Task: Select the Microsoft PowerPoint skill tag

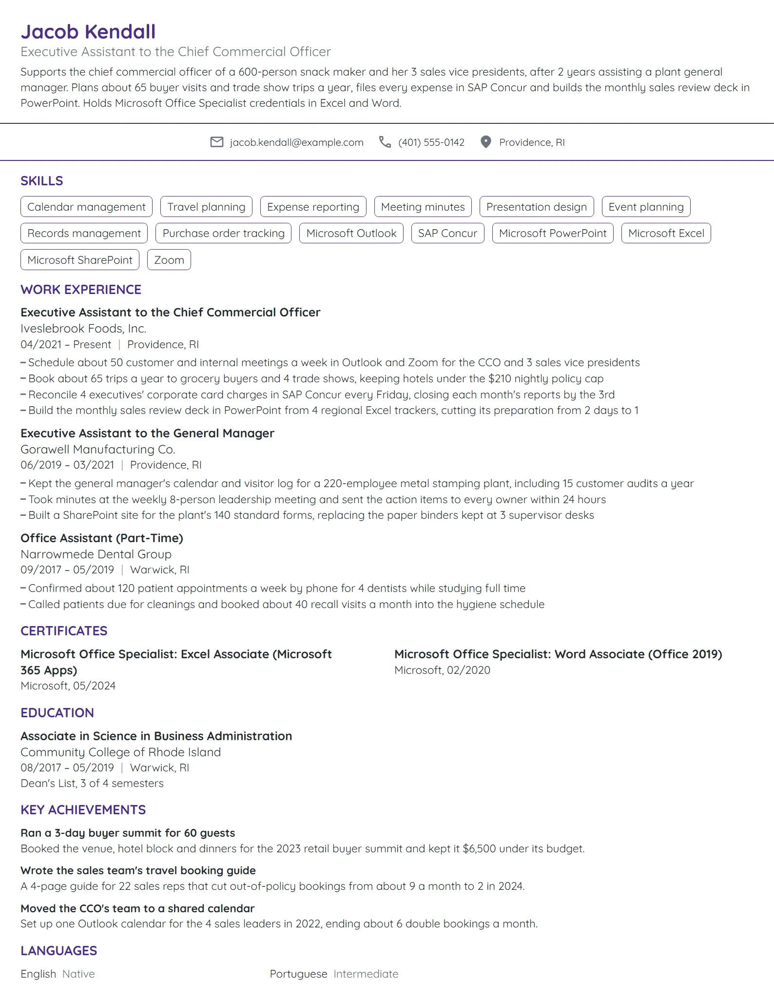Action: point(553,233)
